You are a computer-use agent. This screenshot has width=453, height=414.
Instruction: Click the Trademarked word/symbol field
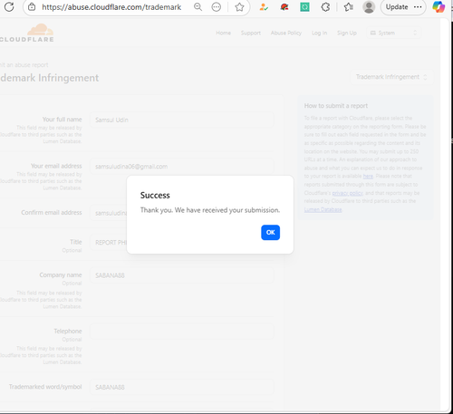click(x=182, y=387)
